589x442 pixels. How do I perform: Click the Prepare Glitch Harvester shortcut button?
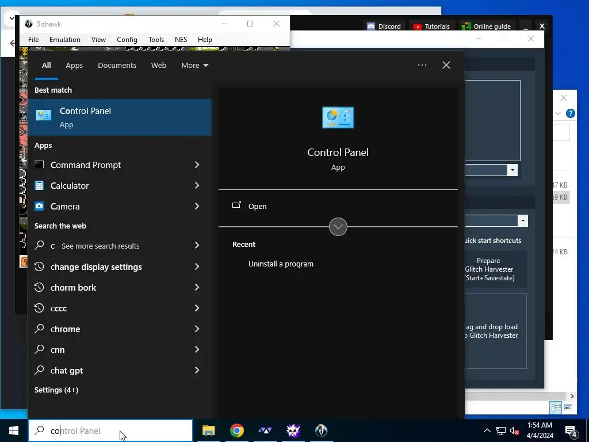tap(495, 269)
